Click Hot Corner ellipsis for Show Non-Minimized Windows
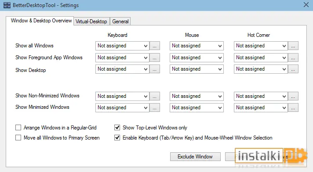 [x=293, y=96]
